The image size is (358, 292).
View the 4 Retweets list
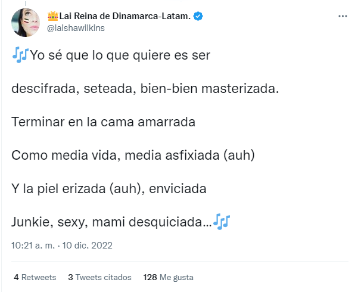tap(35, 277)
